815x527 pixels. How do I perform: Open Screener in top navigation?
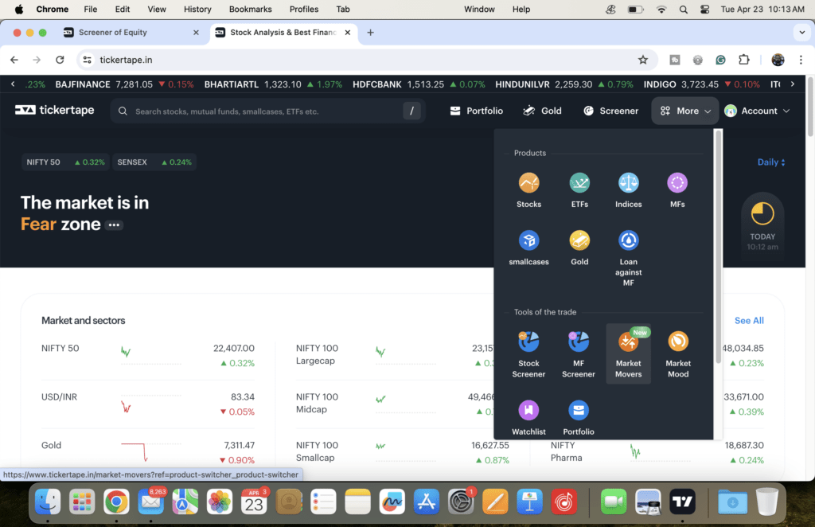point(610,111)
